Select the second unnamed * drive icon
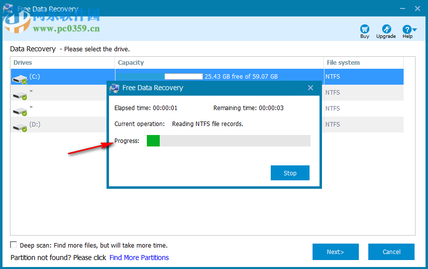This screenshot has width=428, height=269. click(x=19, y=111)
